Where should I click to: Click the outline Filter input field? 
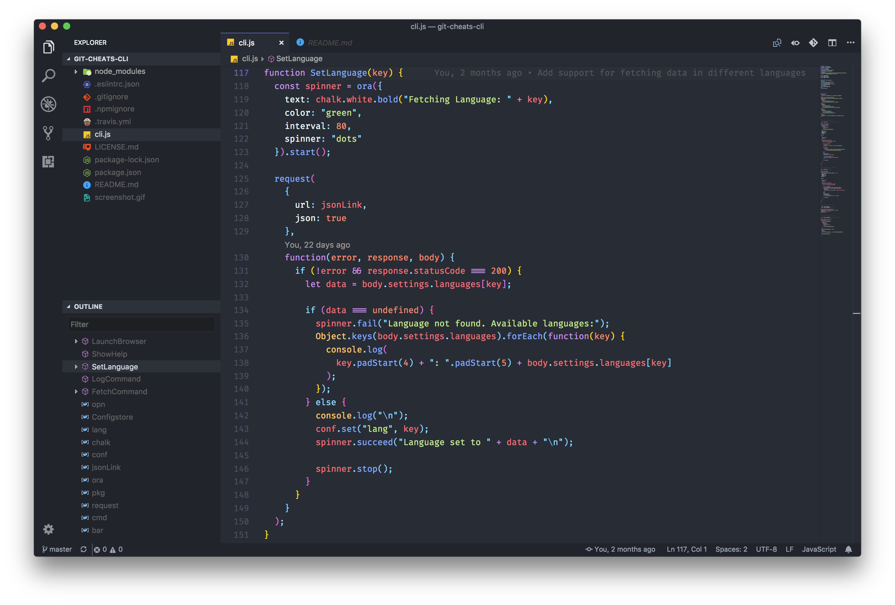click(x=141, y=324)
